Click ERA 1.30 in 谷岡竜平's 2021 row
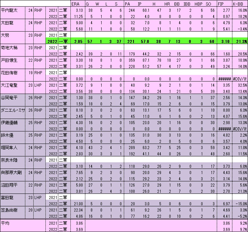This screenshot has width=248, height=232. [x=79, y=98]
